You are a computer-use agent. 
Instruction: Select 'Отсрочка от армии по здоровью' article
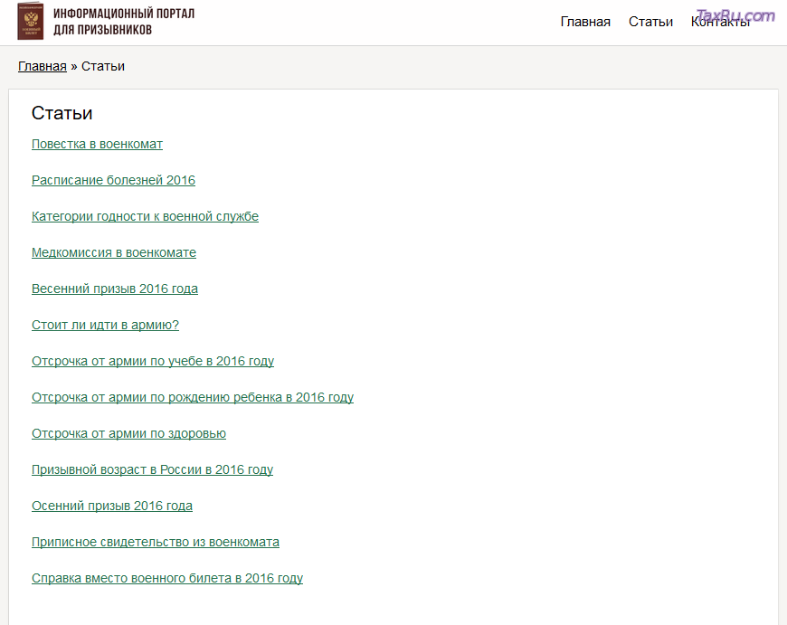pos(128,433)
